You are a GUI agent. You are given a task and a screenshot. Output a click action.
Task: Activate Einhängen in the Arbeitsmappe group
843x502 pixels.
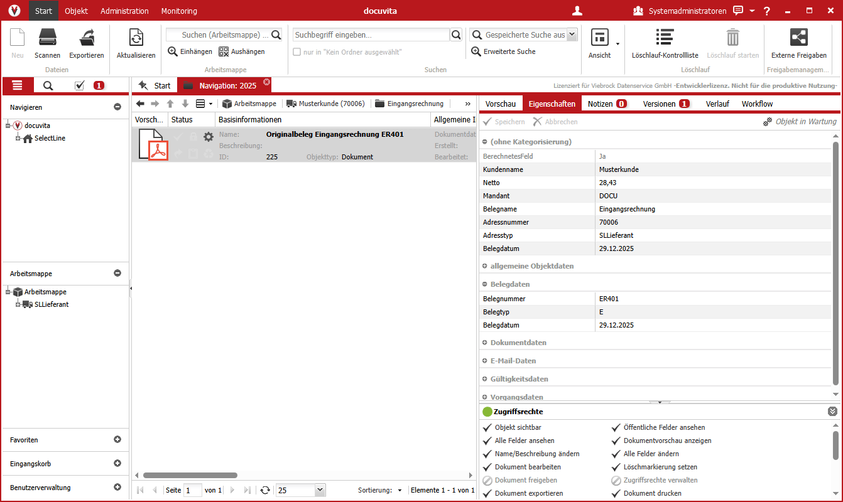pyautogui.click(x=189, y=51)
